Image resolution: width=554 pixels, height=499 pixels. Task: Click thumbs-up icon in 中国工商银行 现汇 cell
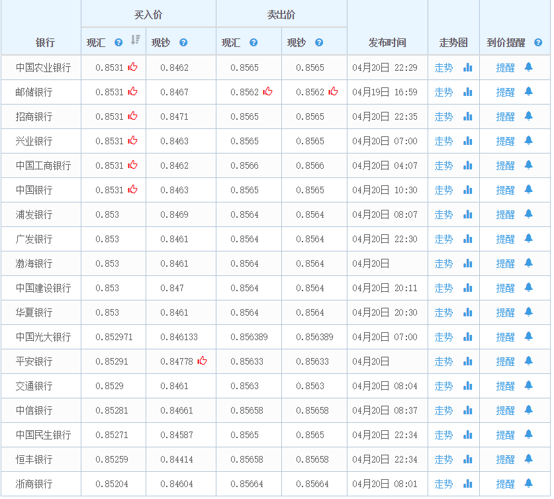132,165
